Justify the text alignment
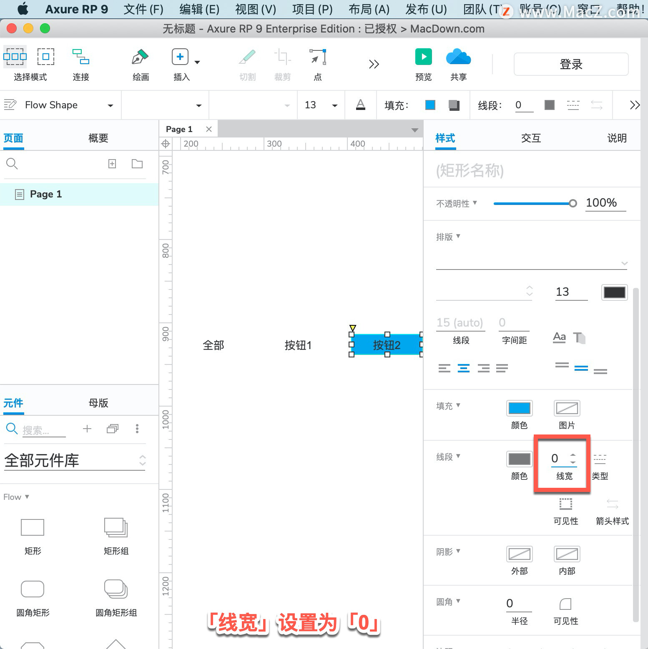The image size is (648, 649). coord(502,368)
